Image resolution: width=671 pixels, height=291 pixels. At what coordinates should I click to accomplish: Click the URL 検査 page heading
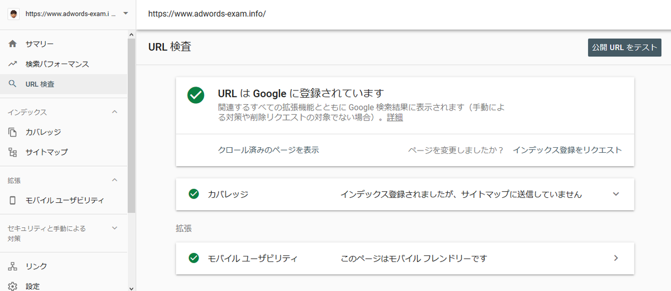pos(169,47)
